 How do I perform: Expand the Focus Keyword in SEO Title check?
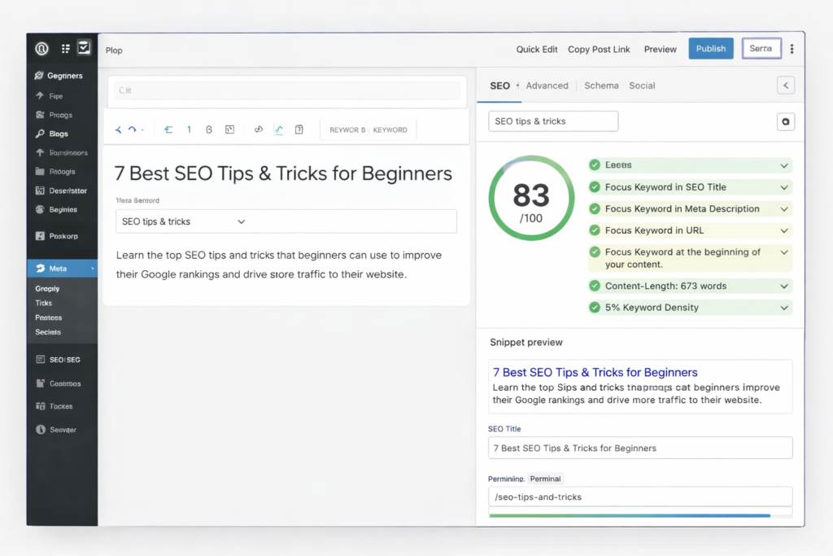click(783, 187)
